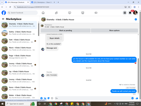Click the chat messages scrollbar

[138, 75]
